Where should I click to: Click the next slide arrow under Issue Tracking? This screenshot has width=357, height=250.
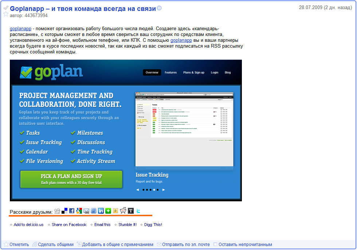164,190
